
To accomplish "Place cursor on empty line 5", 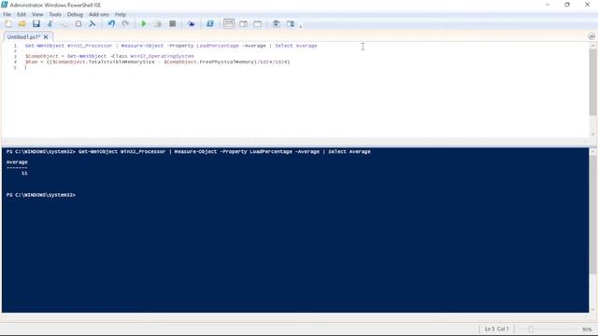I will point(26,67).
